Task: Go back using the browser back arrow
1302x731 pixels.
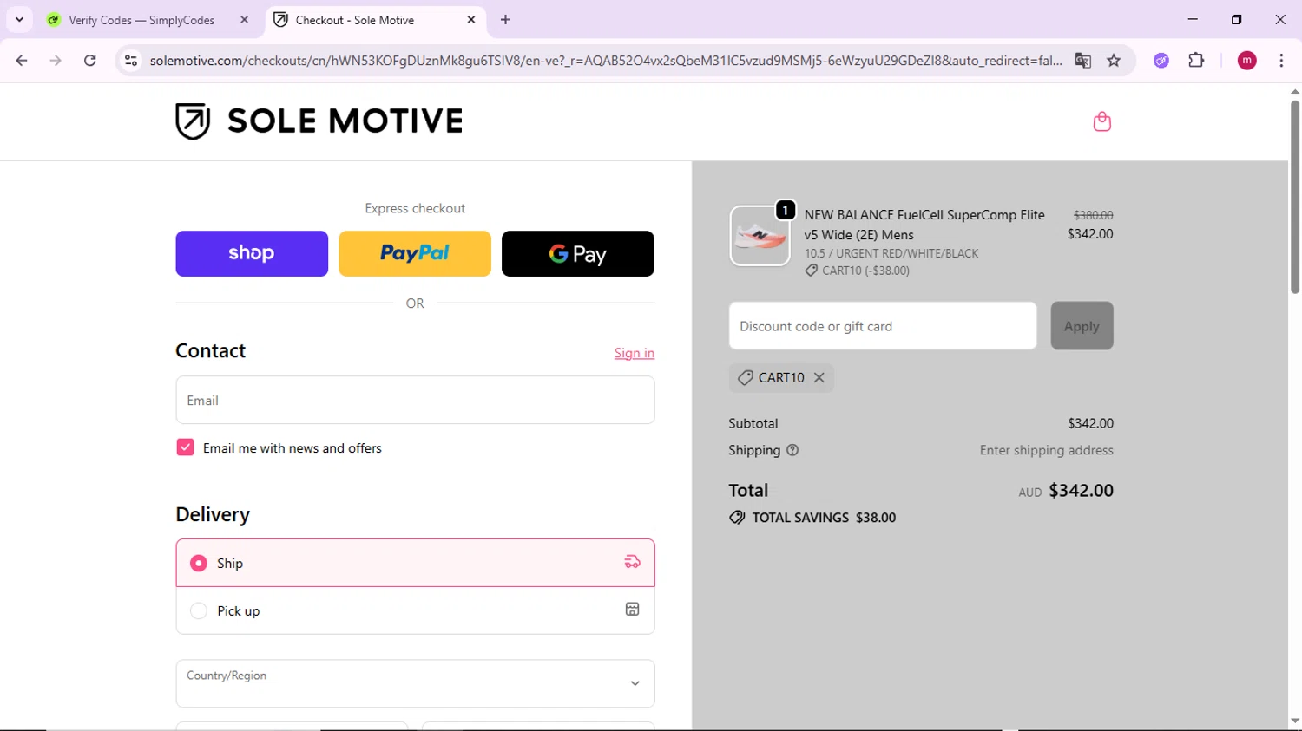Action: 22,61
